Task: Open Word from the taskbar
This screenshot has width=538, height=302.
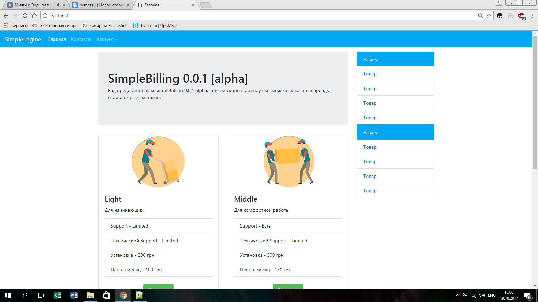Action: coord(74,295)
